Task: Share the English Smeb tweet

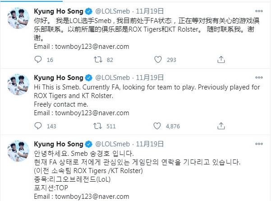Action: click(220, 126)
